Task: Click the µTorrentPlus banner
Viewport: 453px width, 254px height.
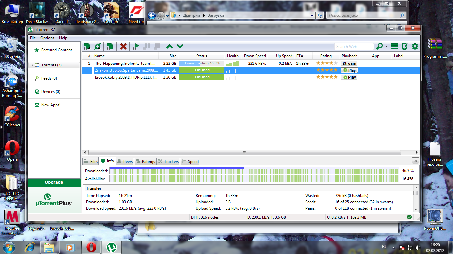Action: pyautogui.click(x=54, y=200)
